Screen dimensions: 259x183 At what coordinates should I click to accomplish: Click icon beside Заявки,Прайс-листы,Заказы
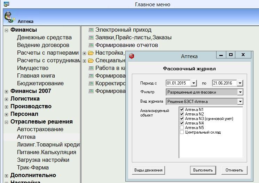(91, 38)
